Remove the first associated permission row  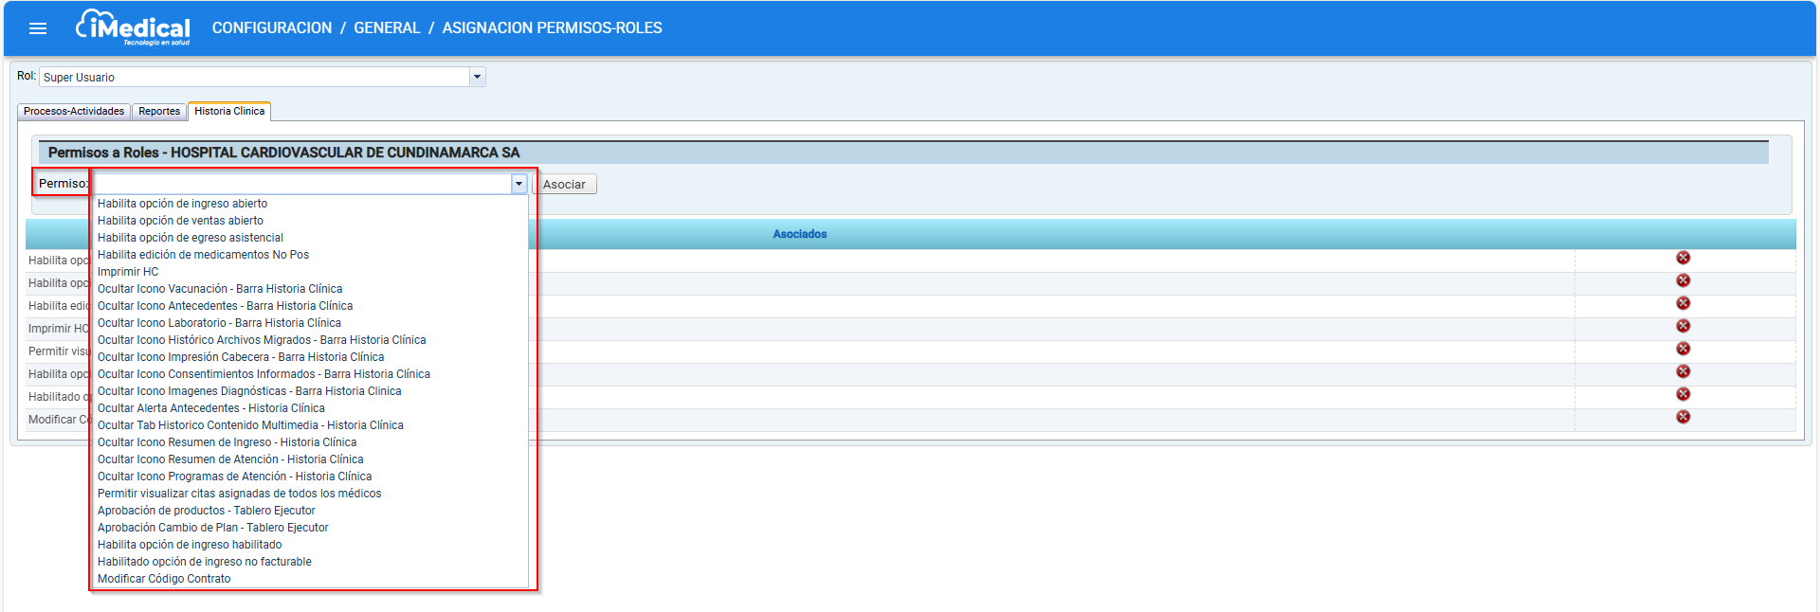tap(1683, 258)
